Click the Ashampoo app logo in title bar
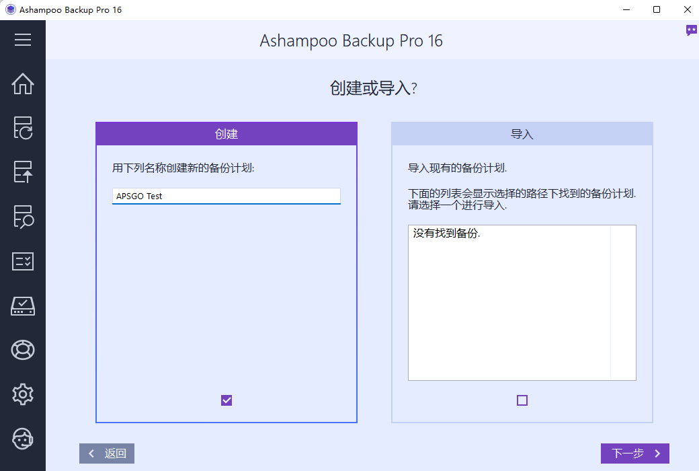The height and width of the screenshot is (471, 699). (x=10, y=9)
